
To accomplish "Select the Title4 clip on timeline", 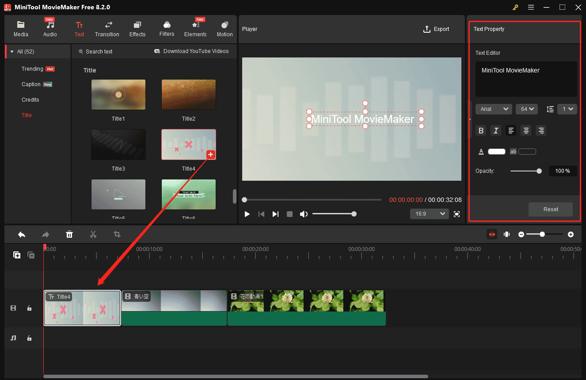I will (x=82, y=308).
